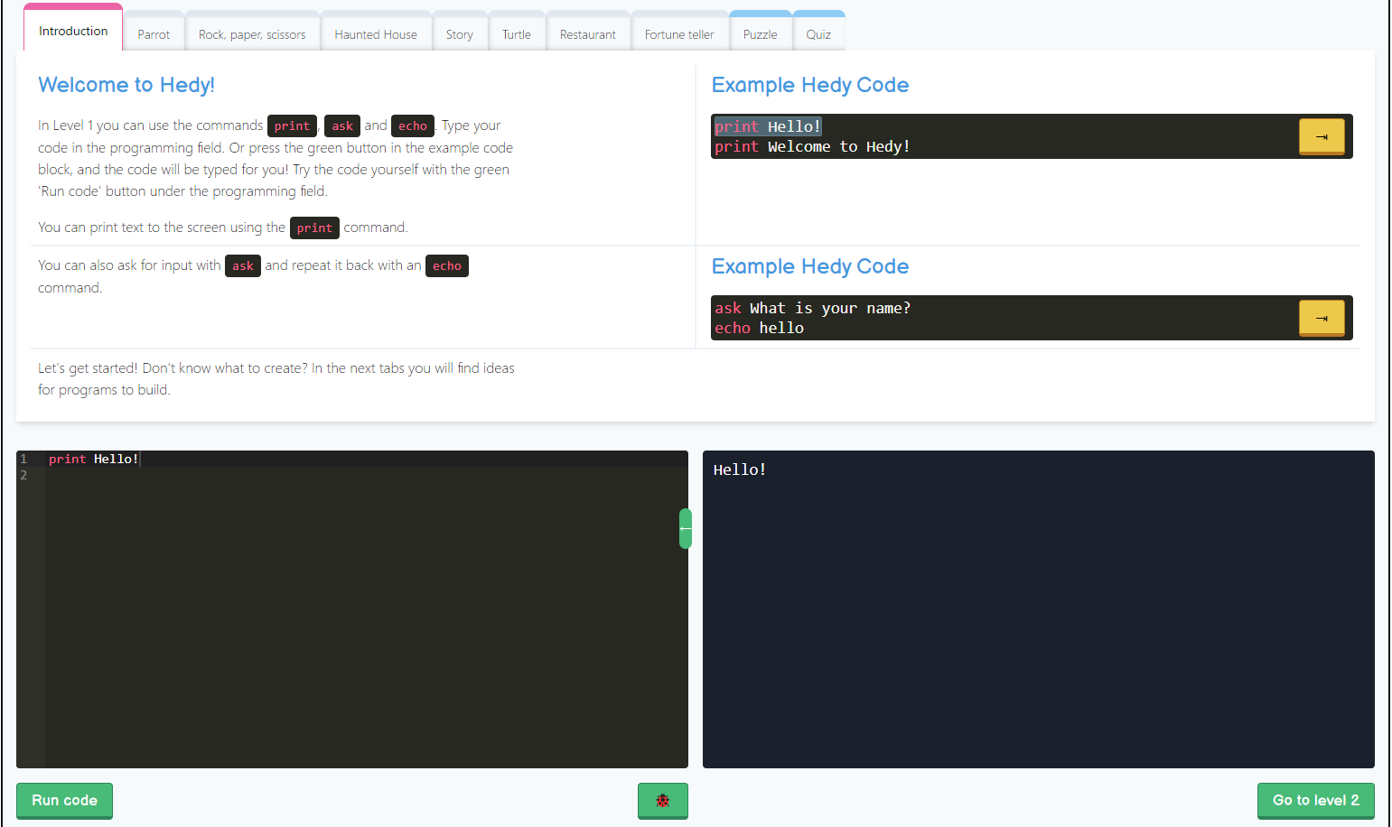
Task: Click the ask code tag in the Level 1 sentence
Action: coord(342,125)
